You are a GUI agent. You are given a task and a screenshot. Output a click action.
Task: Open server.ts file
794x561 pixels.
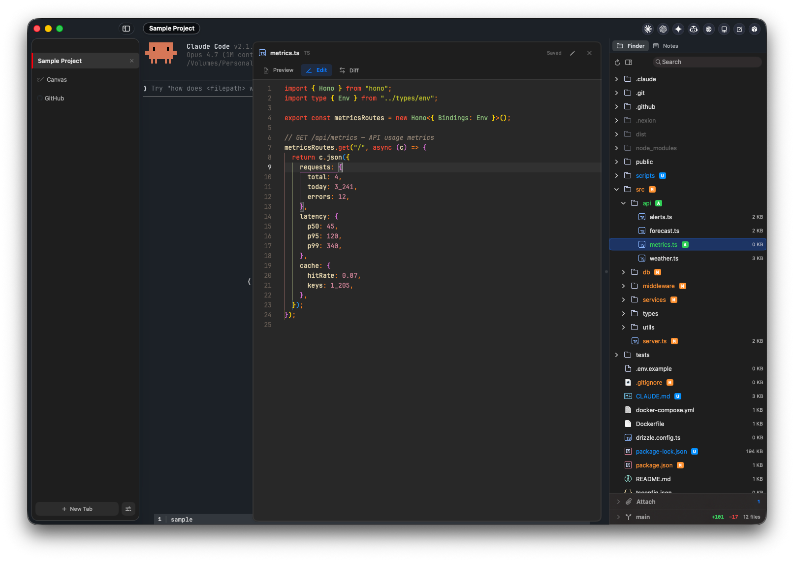point(688,341)
